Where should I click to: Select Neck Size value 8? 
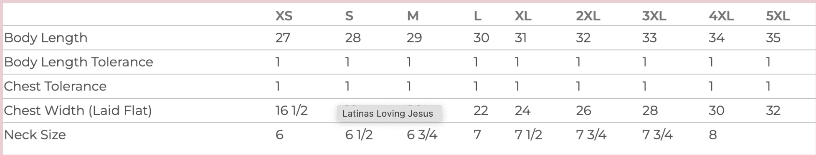[x=713, y=135]
